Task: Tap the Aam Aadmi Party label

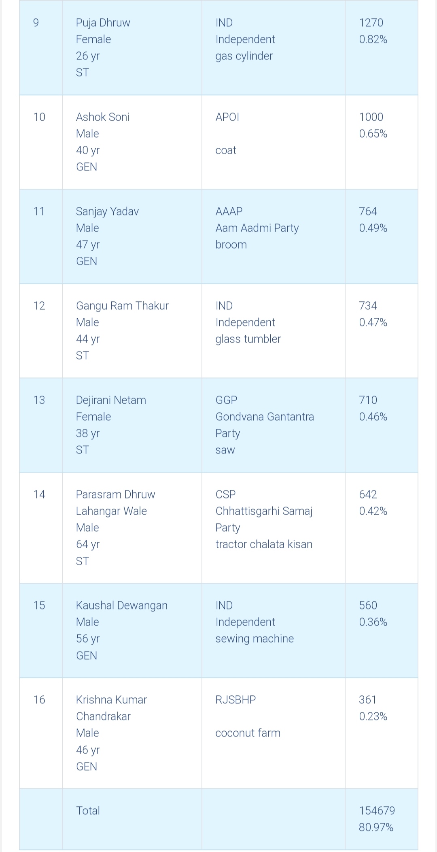Action: point(257,228)
